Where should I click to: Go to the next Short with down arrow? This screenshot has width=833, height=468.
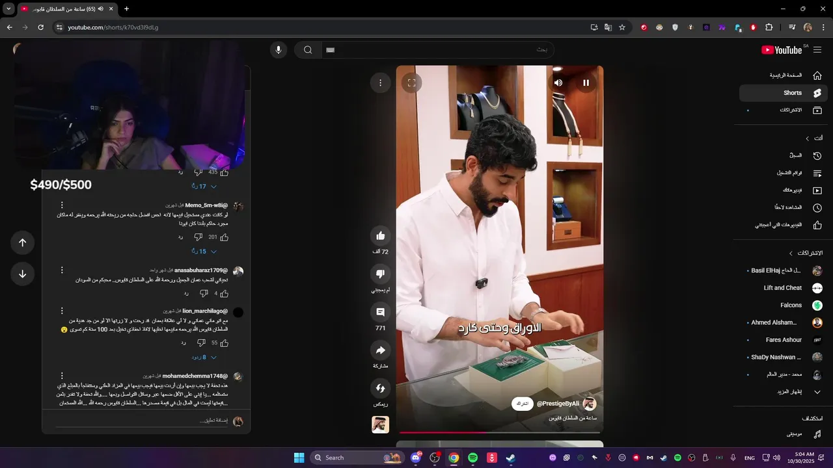[x=22, y=274]
